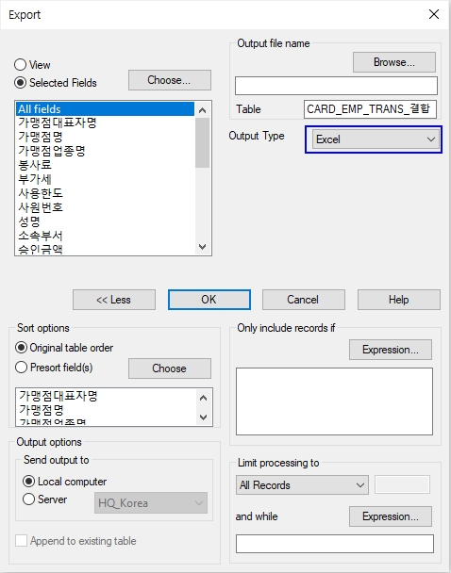The height and width of the screenshot is (573, 451).
Task: Open the HQ_Korea server dropdown
Action: click(151, 503)
